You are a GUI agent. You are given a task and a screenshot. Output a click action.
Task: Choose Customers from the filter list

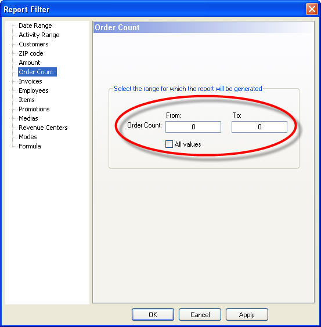[x=34, y=44]
